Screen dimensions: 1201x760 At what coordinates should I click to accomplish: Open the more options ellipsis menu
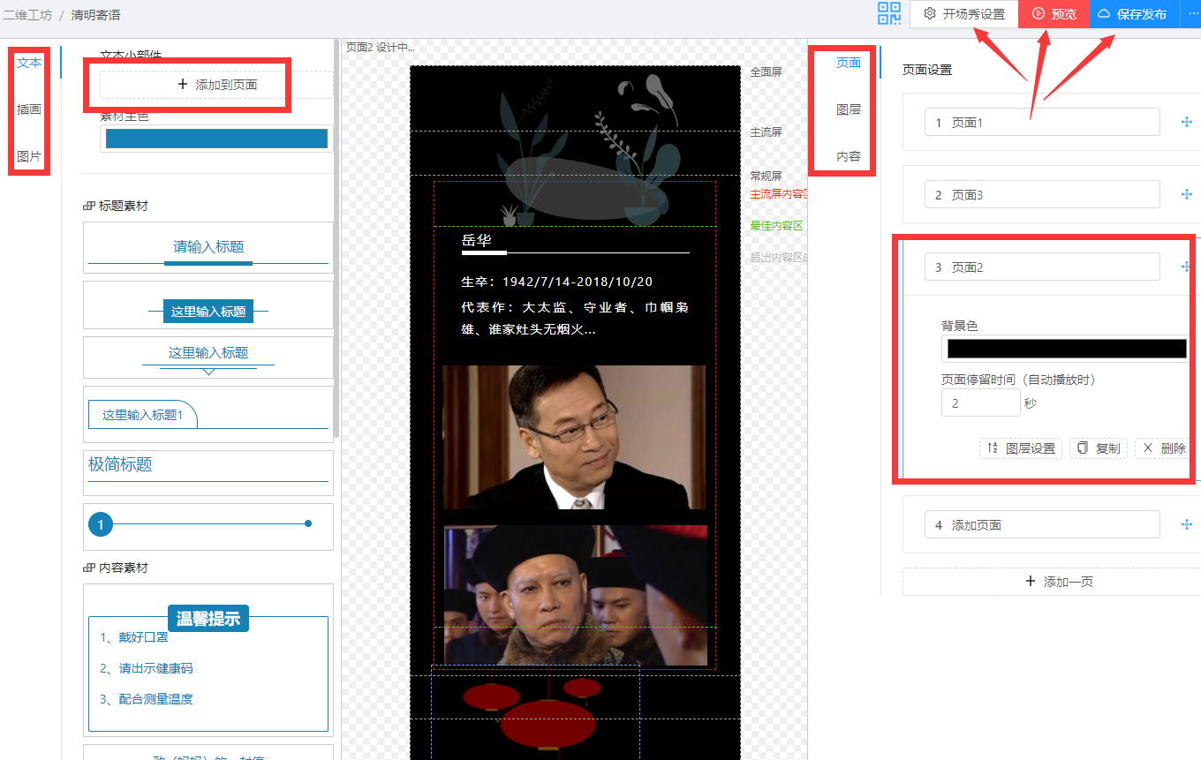point(1189,14)
